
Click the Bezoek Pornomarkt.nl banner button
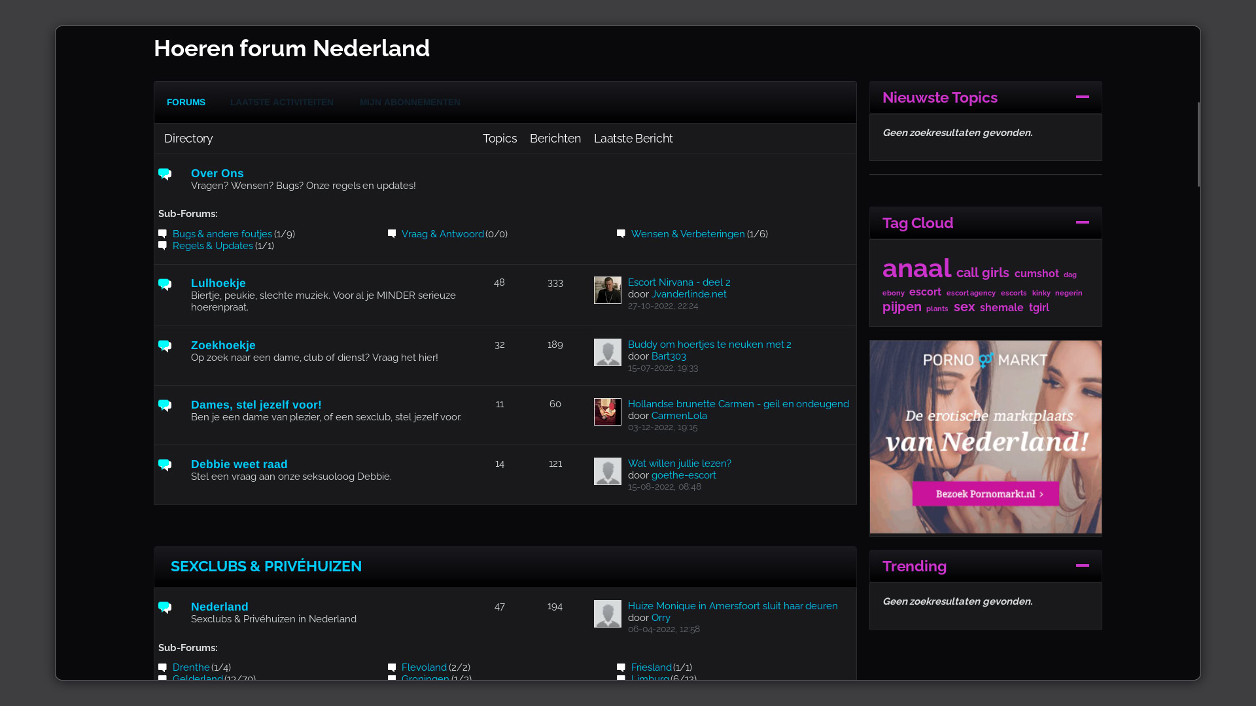click(x=985, y=494)
